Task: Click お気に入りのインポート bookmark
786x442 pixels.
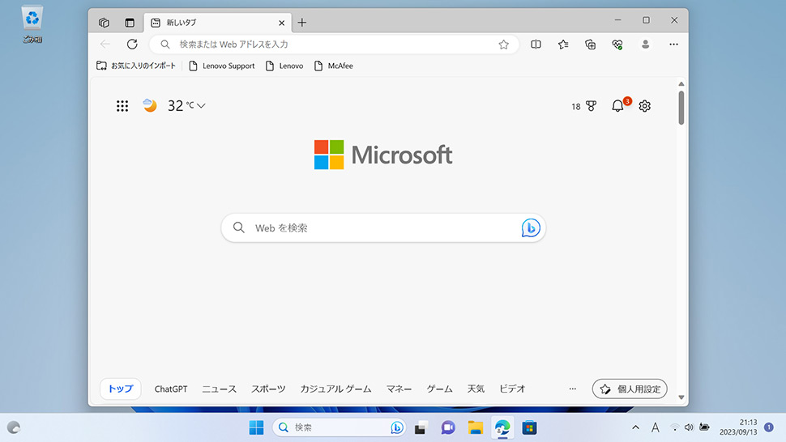Action: (136, 66)
